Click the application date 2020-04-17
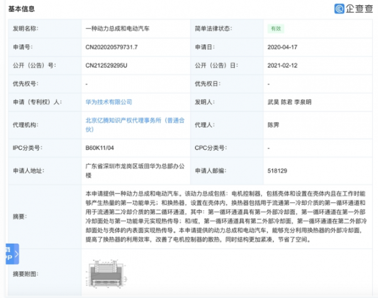 coord(282,47)
